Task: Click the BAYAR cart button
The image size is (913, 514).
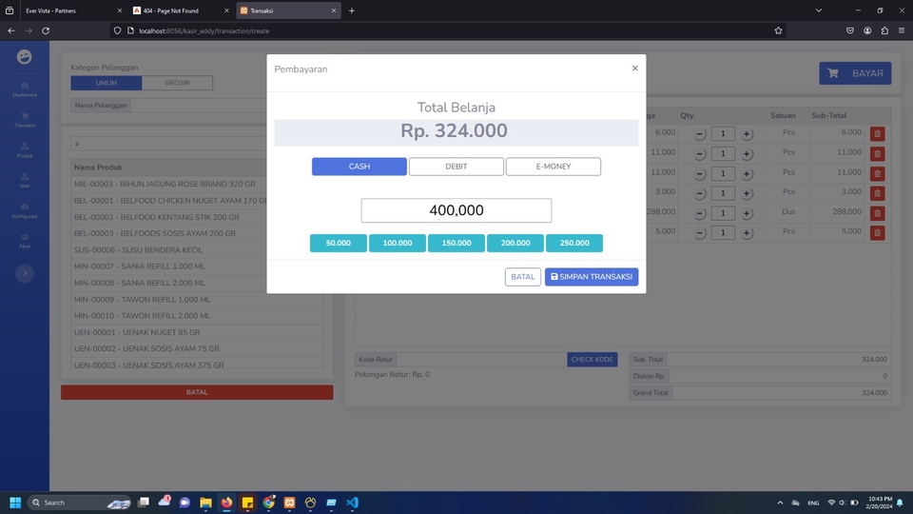Action: click(x=855, y=73)
